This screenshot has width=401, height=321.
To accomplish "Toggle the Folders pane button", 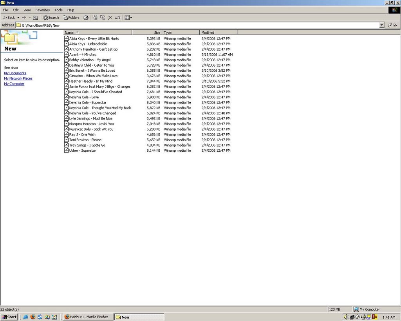I will point(71,18).
